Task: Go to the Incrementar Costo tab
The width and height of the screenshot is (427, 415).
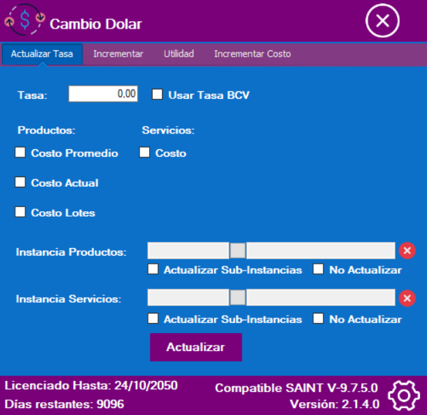Action: pos(252,54)
